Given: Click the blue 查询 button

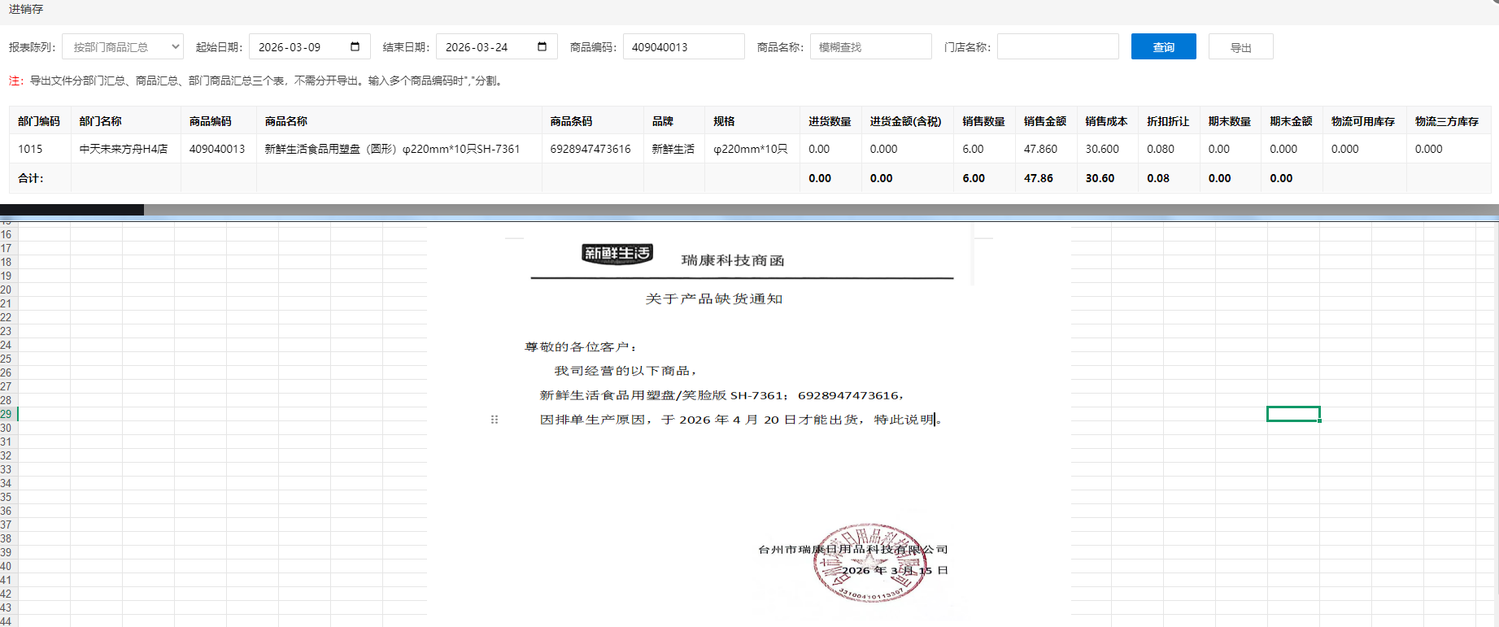Looking at the screenshot, I should tap(1163, 47).
